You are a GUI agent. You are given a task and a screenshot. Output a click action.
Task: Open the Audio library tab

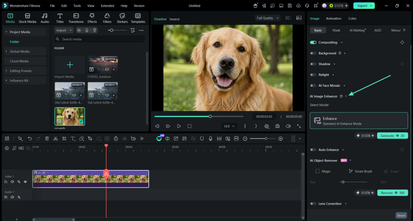pos(45,18)
